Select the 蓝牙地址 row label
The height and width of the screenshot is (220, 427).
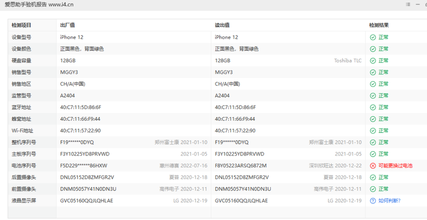[21, 107]
